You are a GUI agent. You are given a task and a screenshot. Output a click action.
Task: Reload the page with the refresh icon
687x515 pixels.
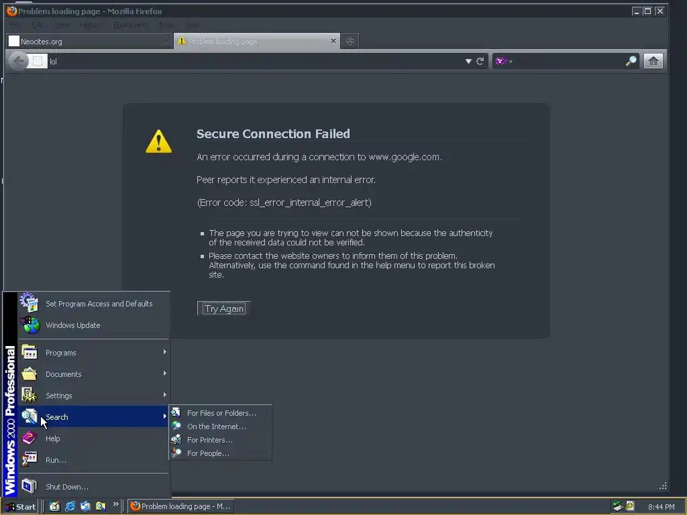point(480,61)
